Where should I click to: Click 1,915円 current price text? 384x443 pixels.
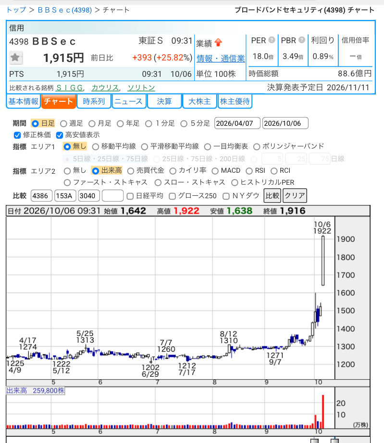point(63,58)
